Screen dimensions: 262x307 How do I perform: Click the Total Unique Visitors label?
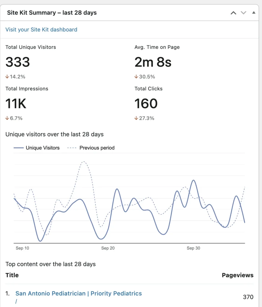31,47
